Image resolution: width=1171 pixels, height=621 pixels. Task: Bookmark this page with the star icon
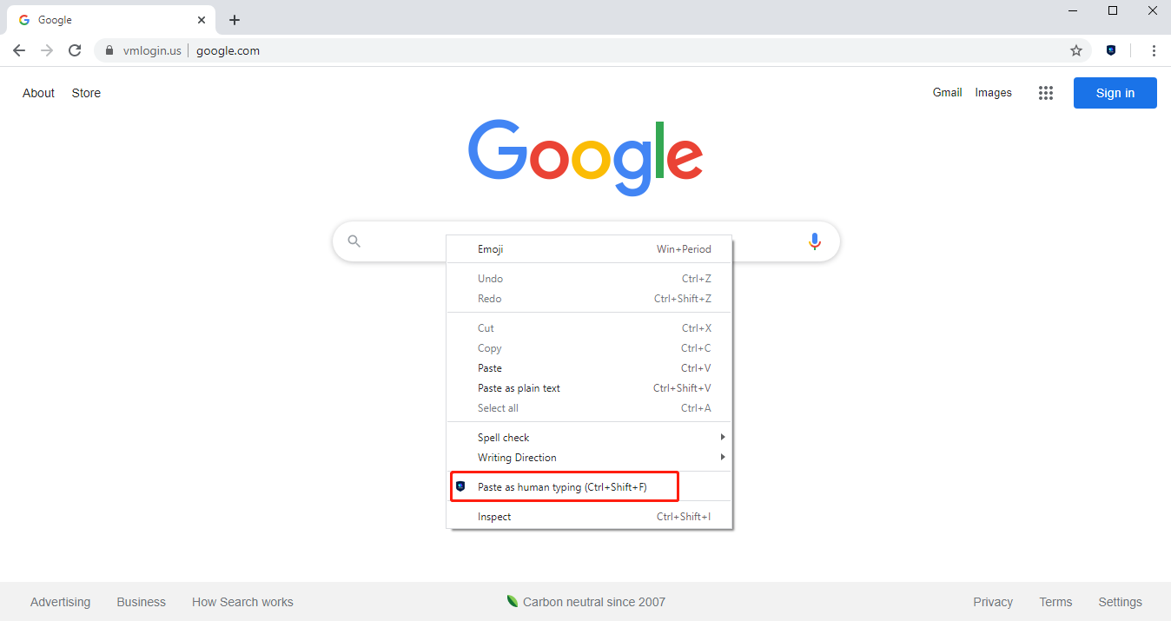[1076, 50]
